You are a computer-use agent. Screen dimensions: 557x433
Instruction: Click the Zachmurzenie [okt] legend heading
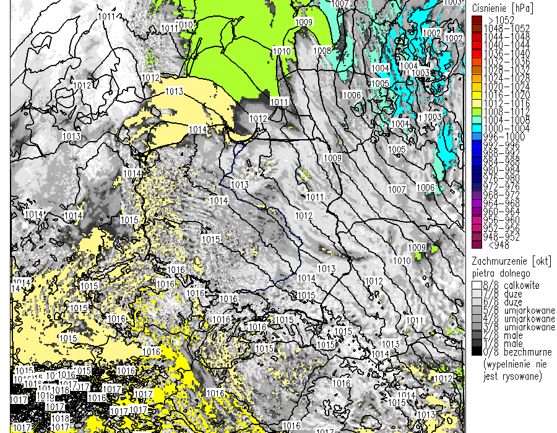click(x=511, y=260)
